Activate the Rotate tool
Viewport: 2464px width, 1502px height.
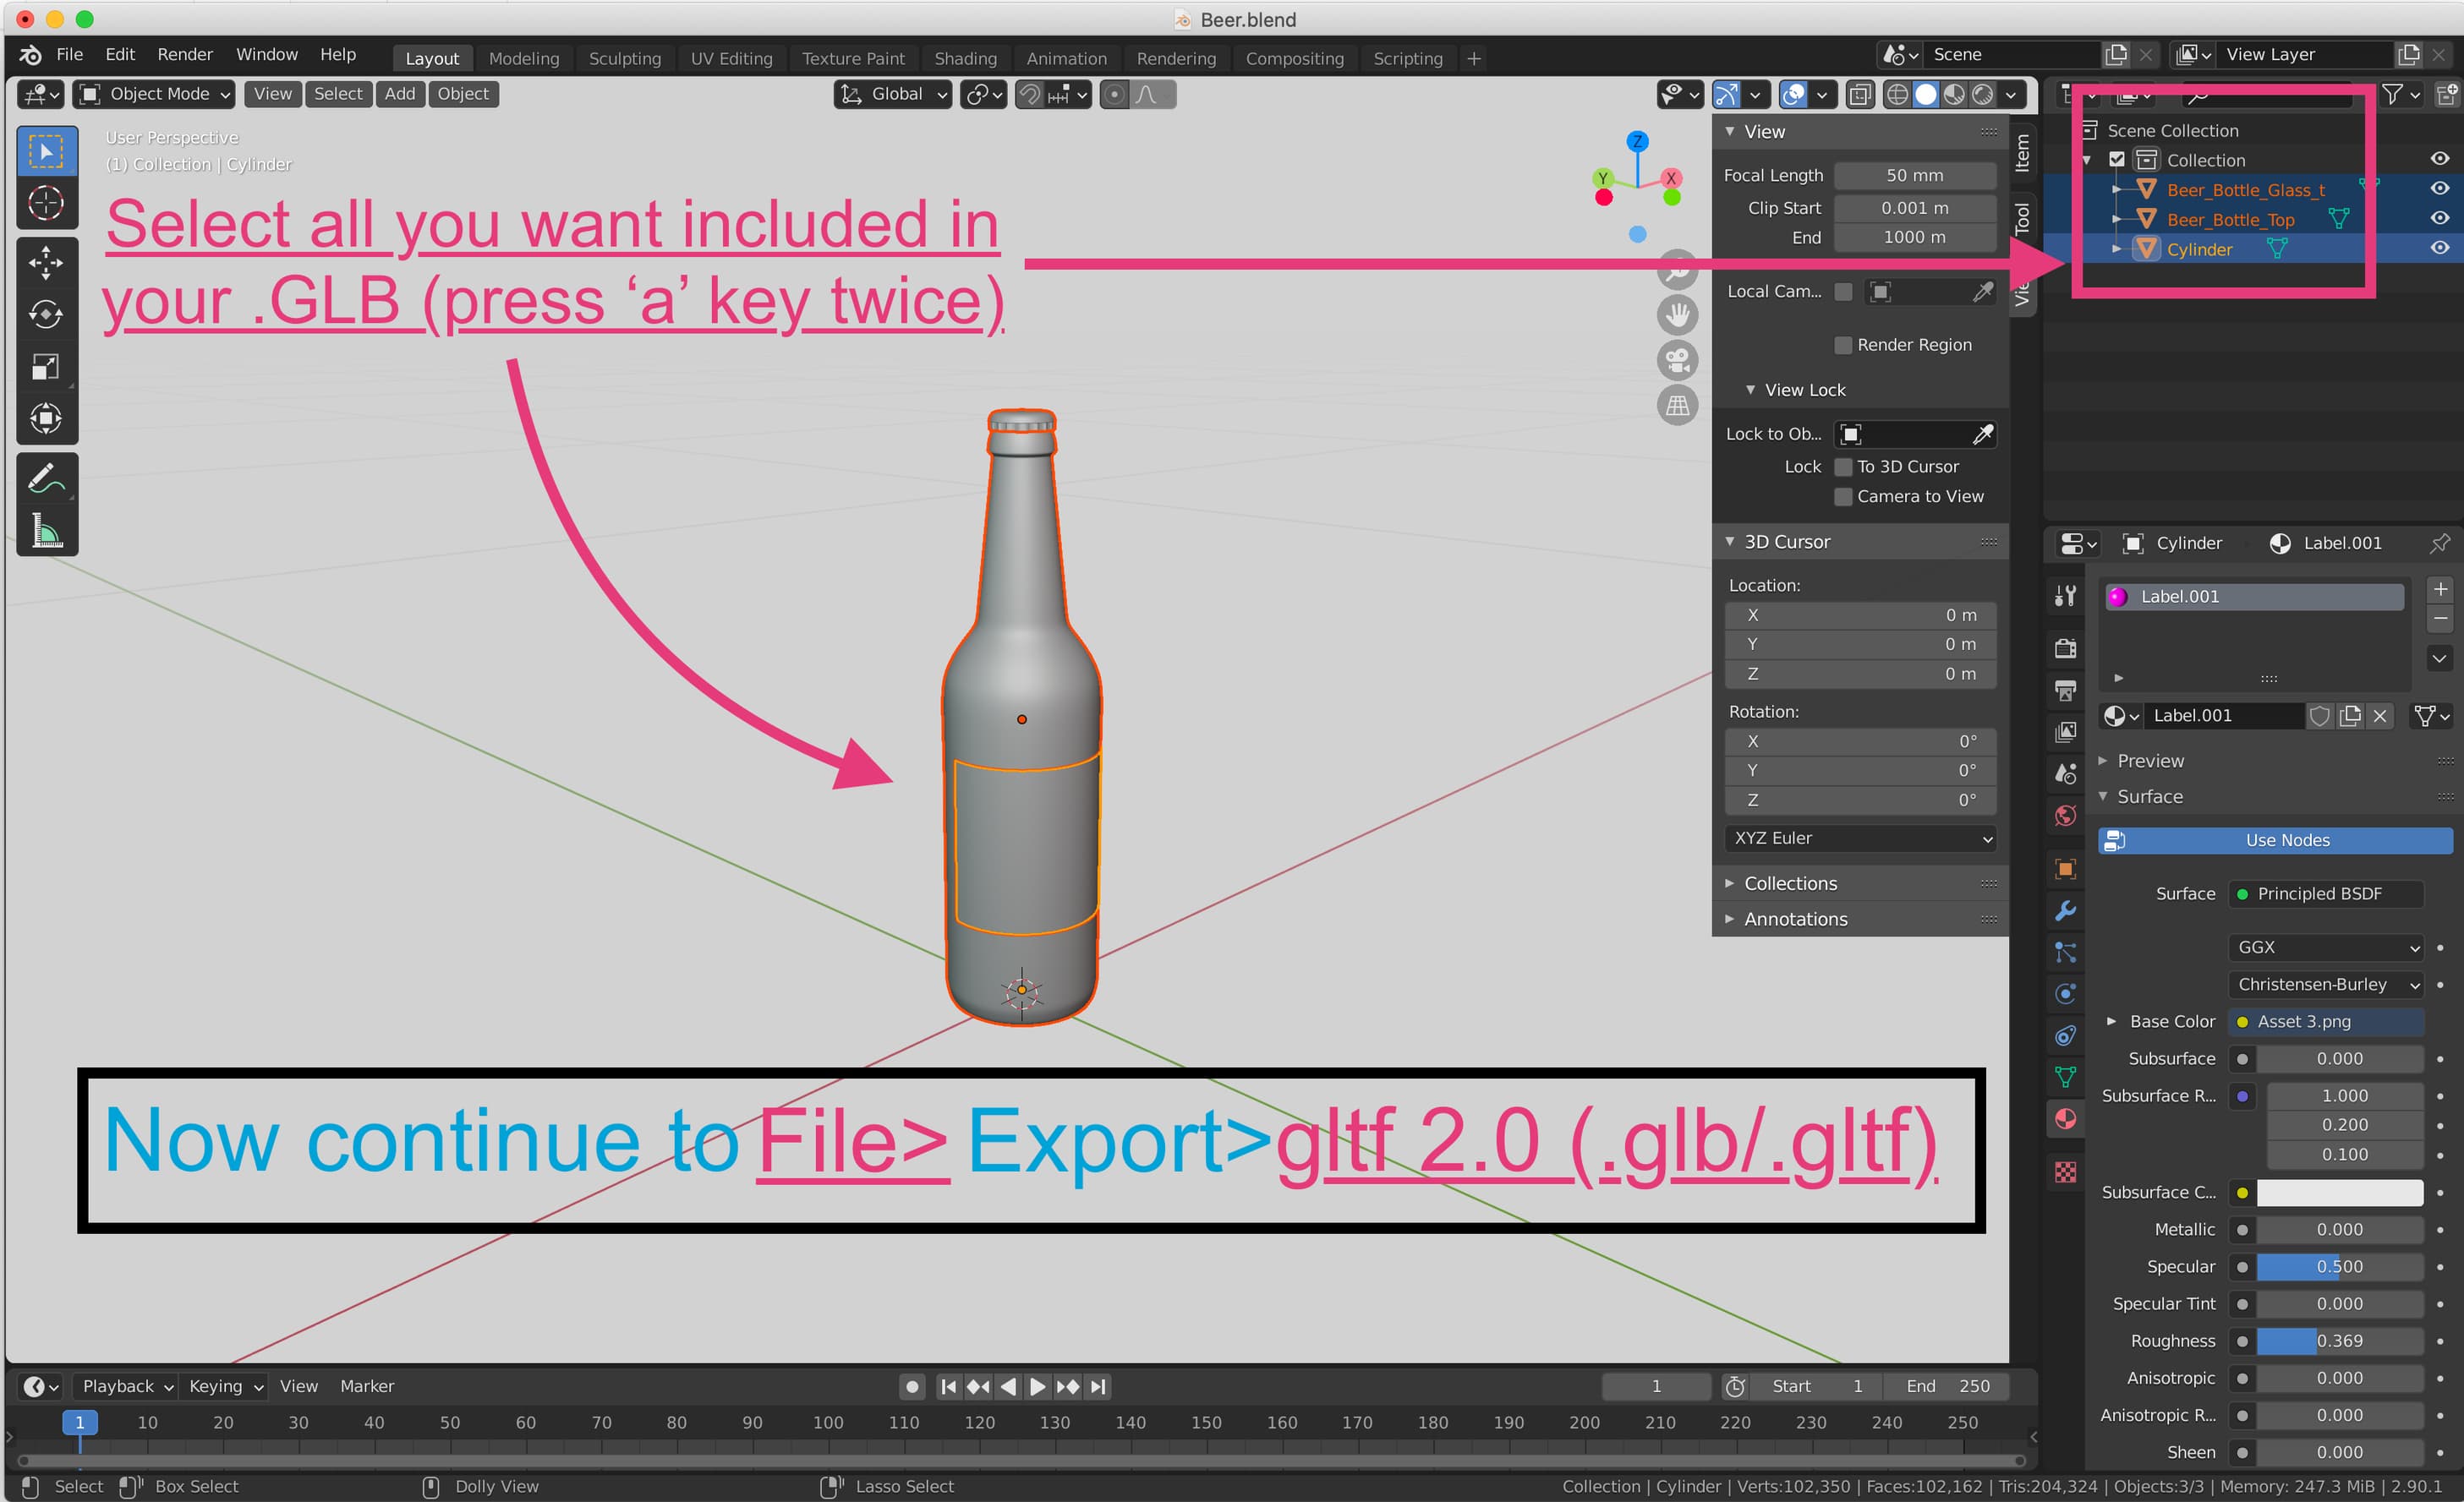46,314
